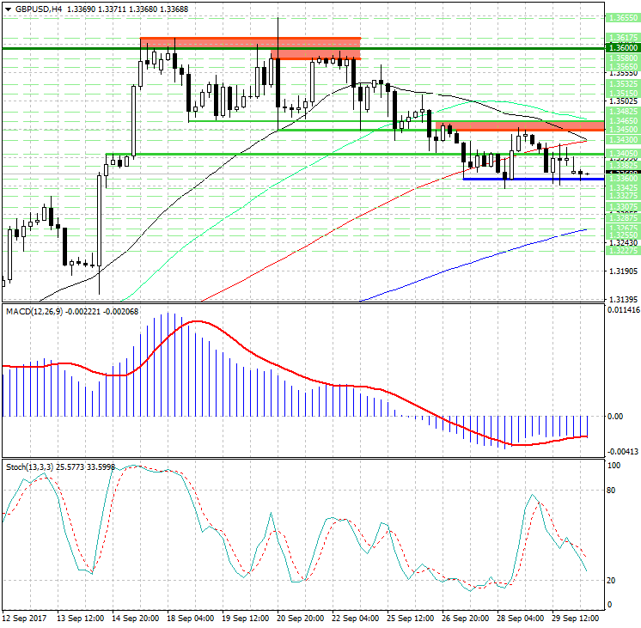
Task: Select the 1.33075 price level label
Action: (623, 207)
